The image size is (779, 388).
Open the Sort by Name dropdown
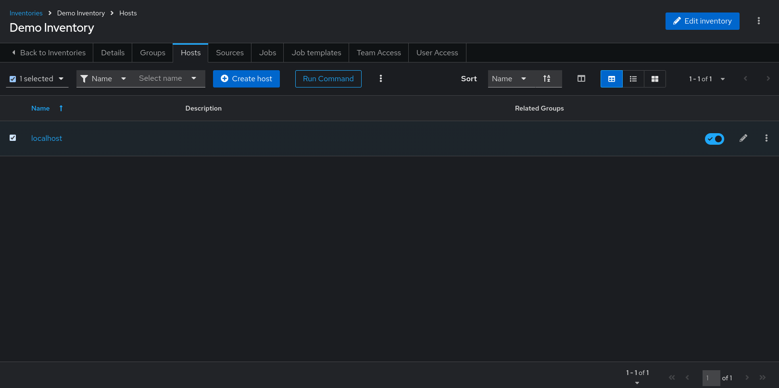pyautogui.click(x=510, y=79)
